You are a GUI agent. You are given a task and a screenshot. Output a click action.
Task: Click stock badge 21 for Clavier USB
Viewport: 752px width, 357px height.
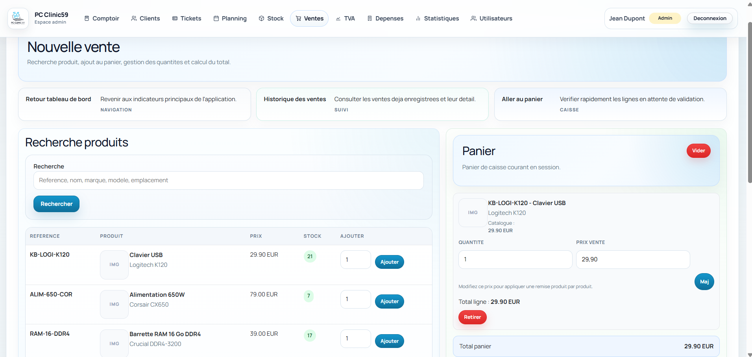[310, 256]
